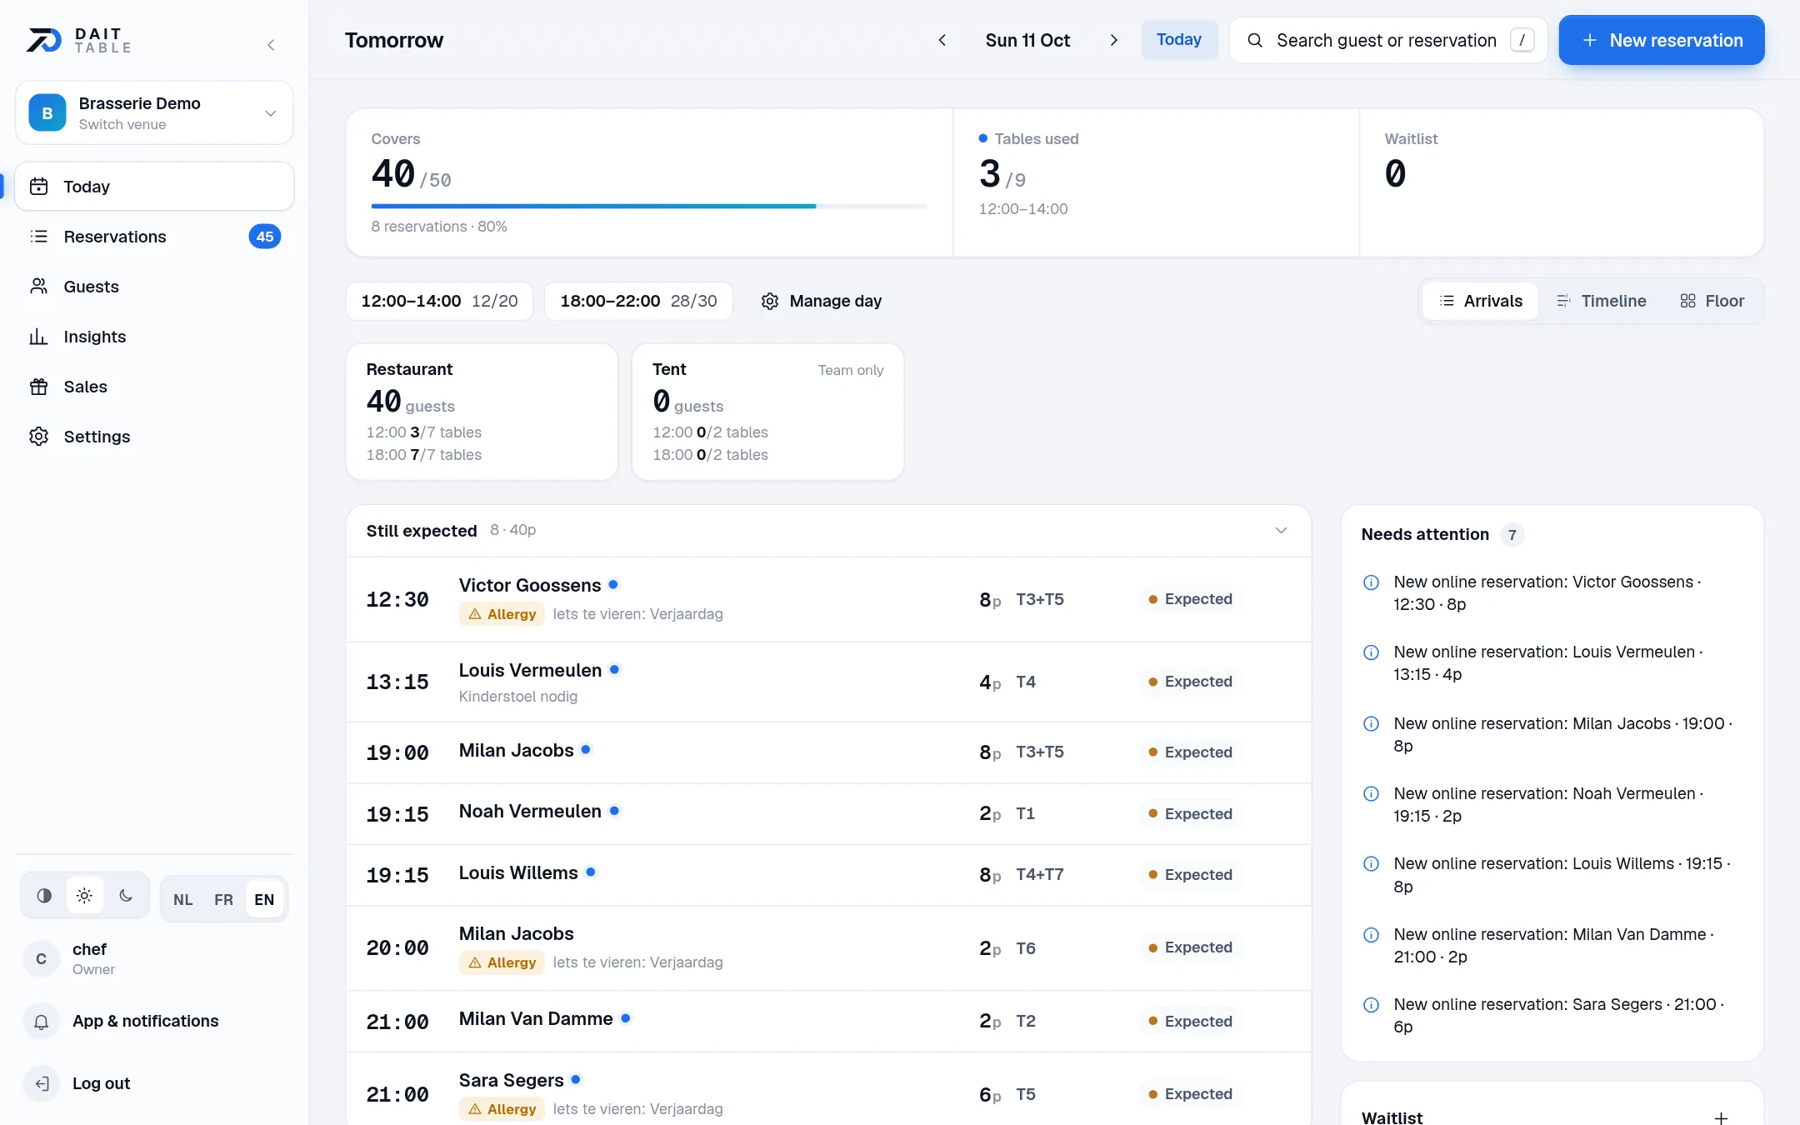Switch to auto contrast theme
Screen dimensions: 1800x1125
[44, 896]
